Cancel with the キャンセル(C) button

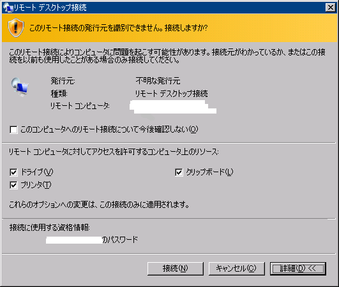[236, 269]
